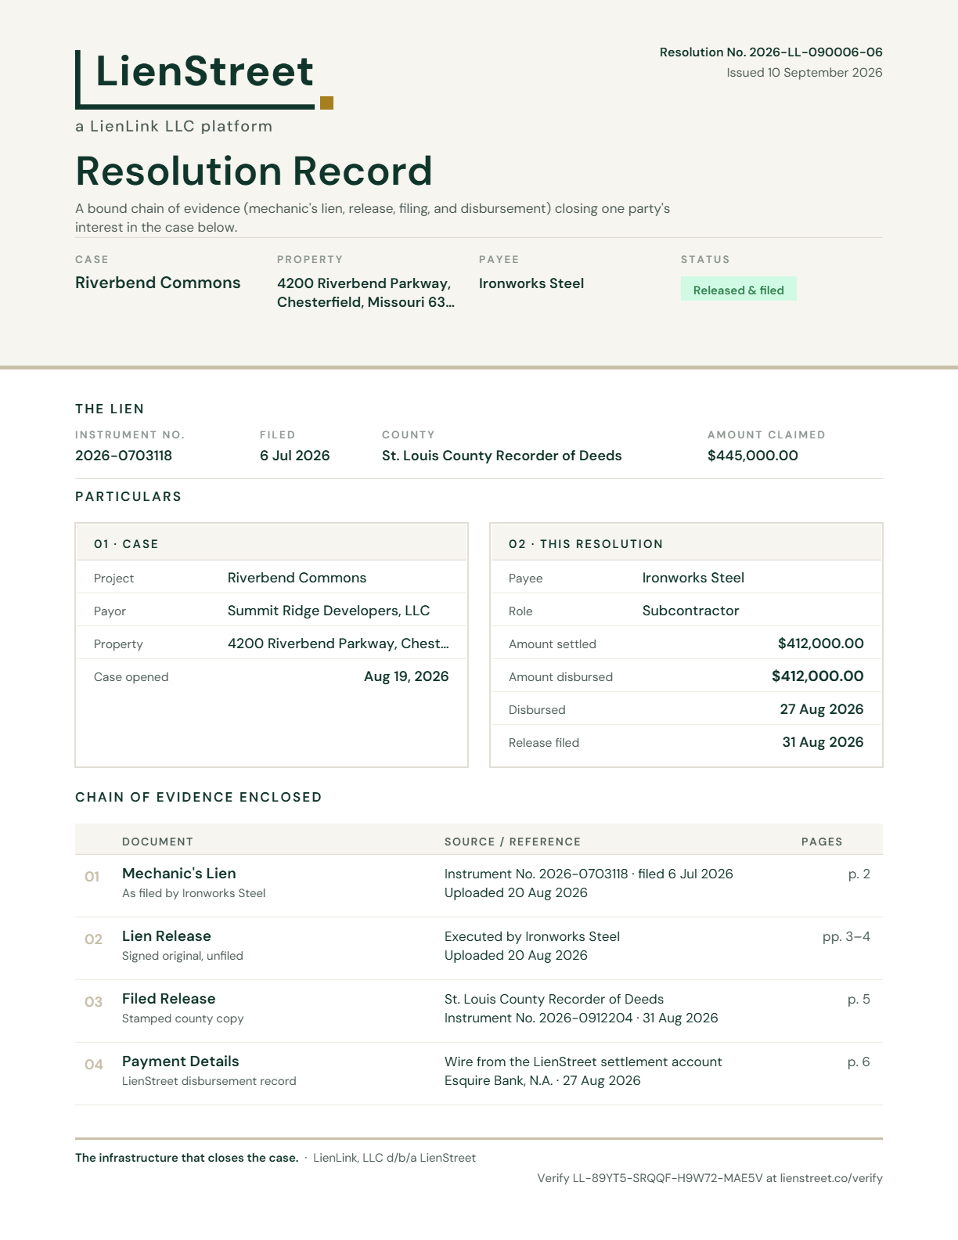Click footer text 'LienLink, LLC d/b/a LienStreet'
Screen dimensions: 958x1240
(394, 1158)
